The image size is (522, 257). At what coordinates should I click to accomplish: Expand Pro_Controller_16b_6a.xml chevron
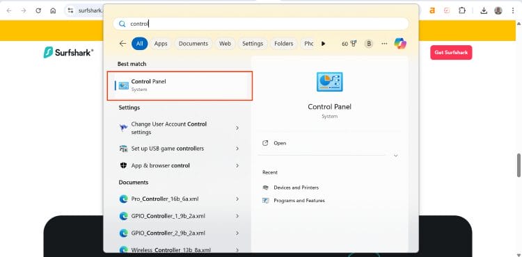pos(237,199)
